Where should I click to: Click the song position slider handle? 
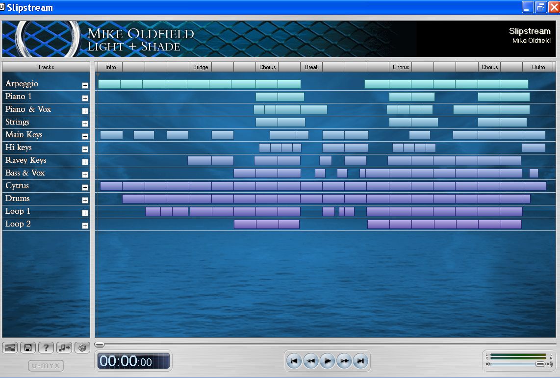pos(100,345)
